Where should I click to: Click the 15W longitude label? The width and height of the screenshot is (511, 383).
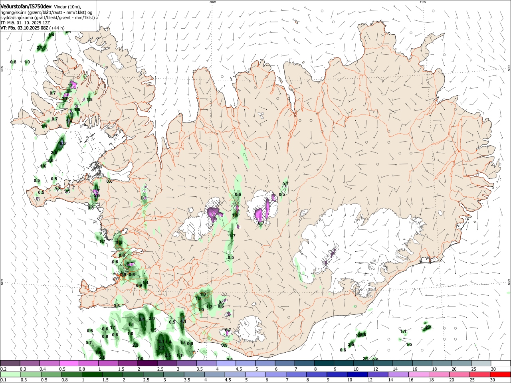[423, 2]
